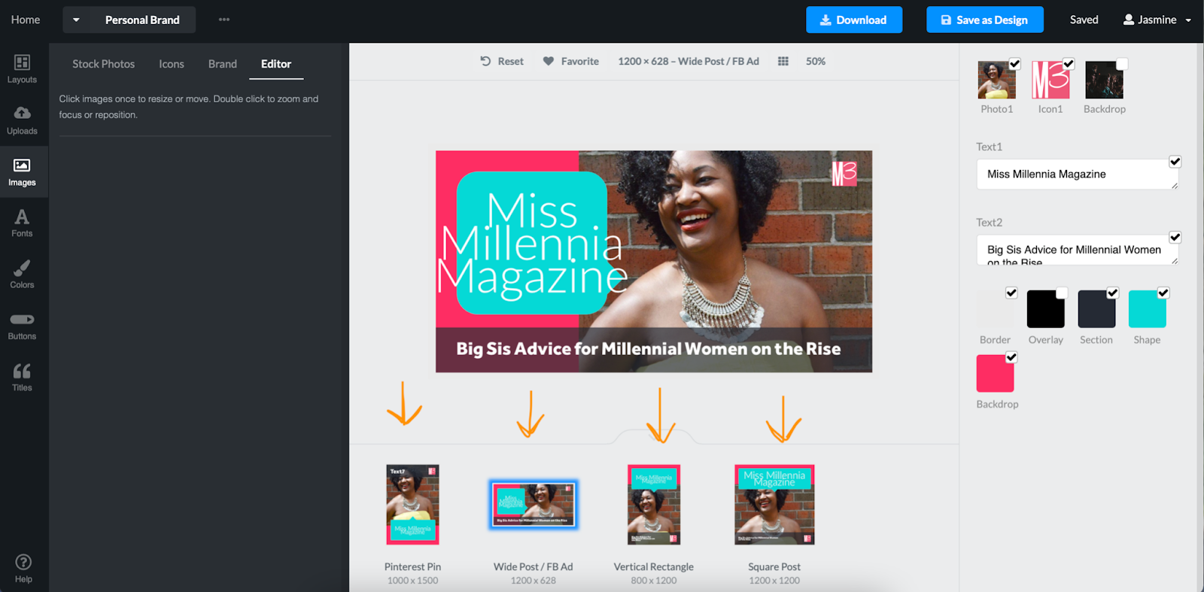
Task: Click the Big Sis Advice caption on canvas
Action: click(648, 349)
